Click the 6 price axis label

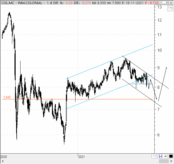pos(158,135)
